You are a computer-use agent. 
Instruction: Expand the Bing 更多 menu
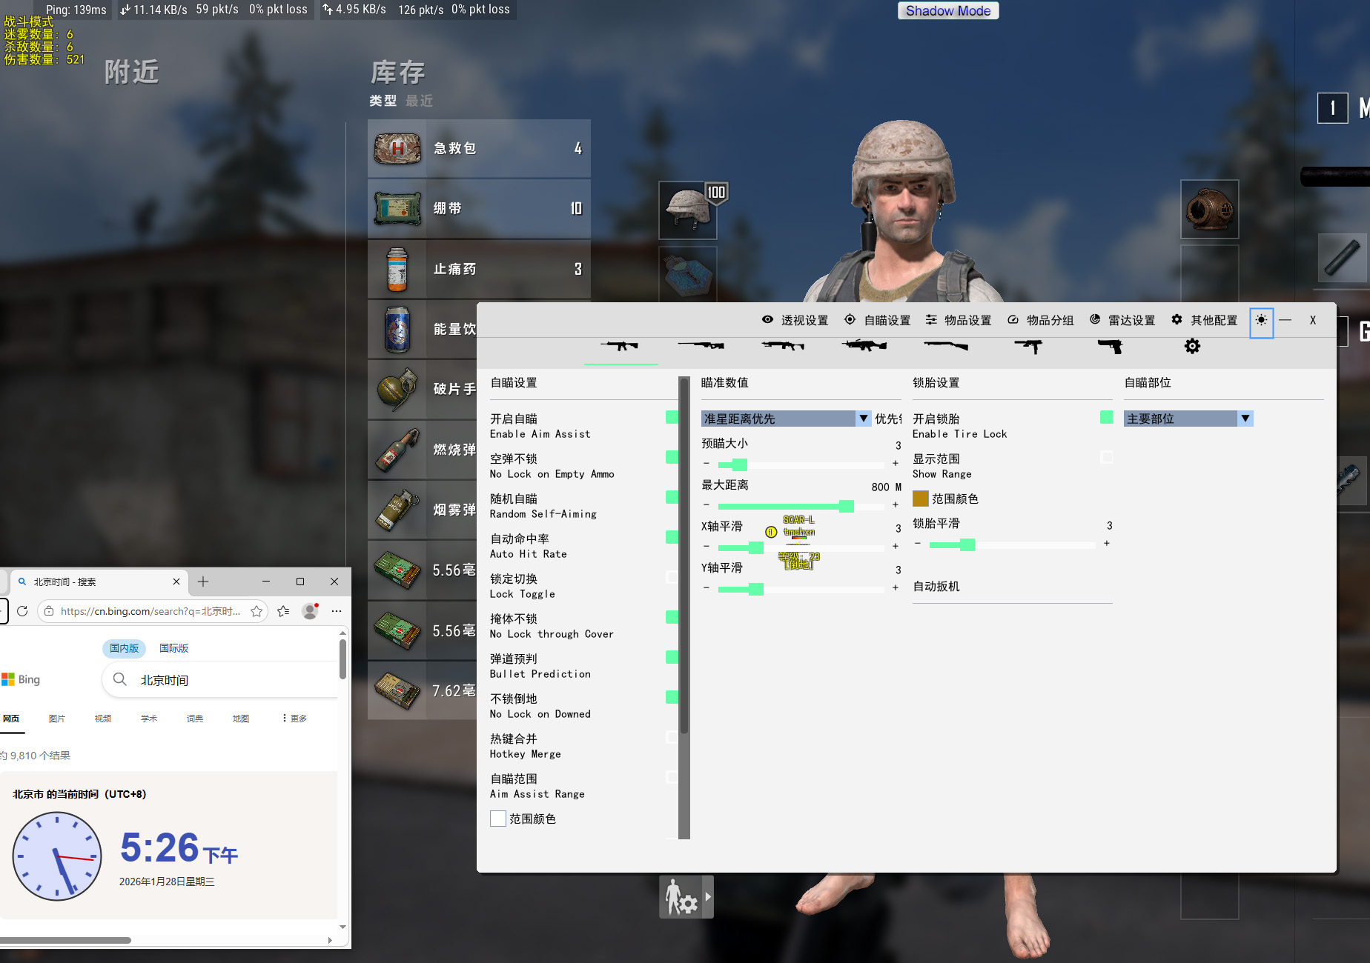tap(295, 719)
